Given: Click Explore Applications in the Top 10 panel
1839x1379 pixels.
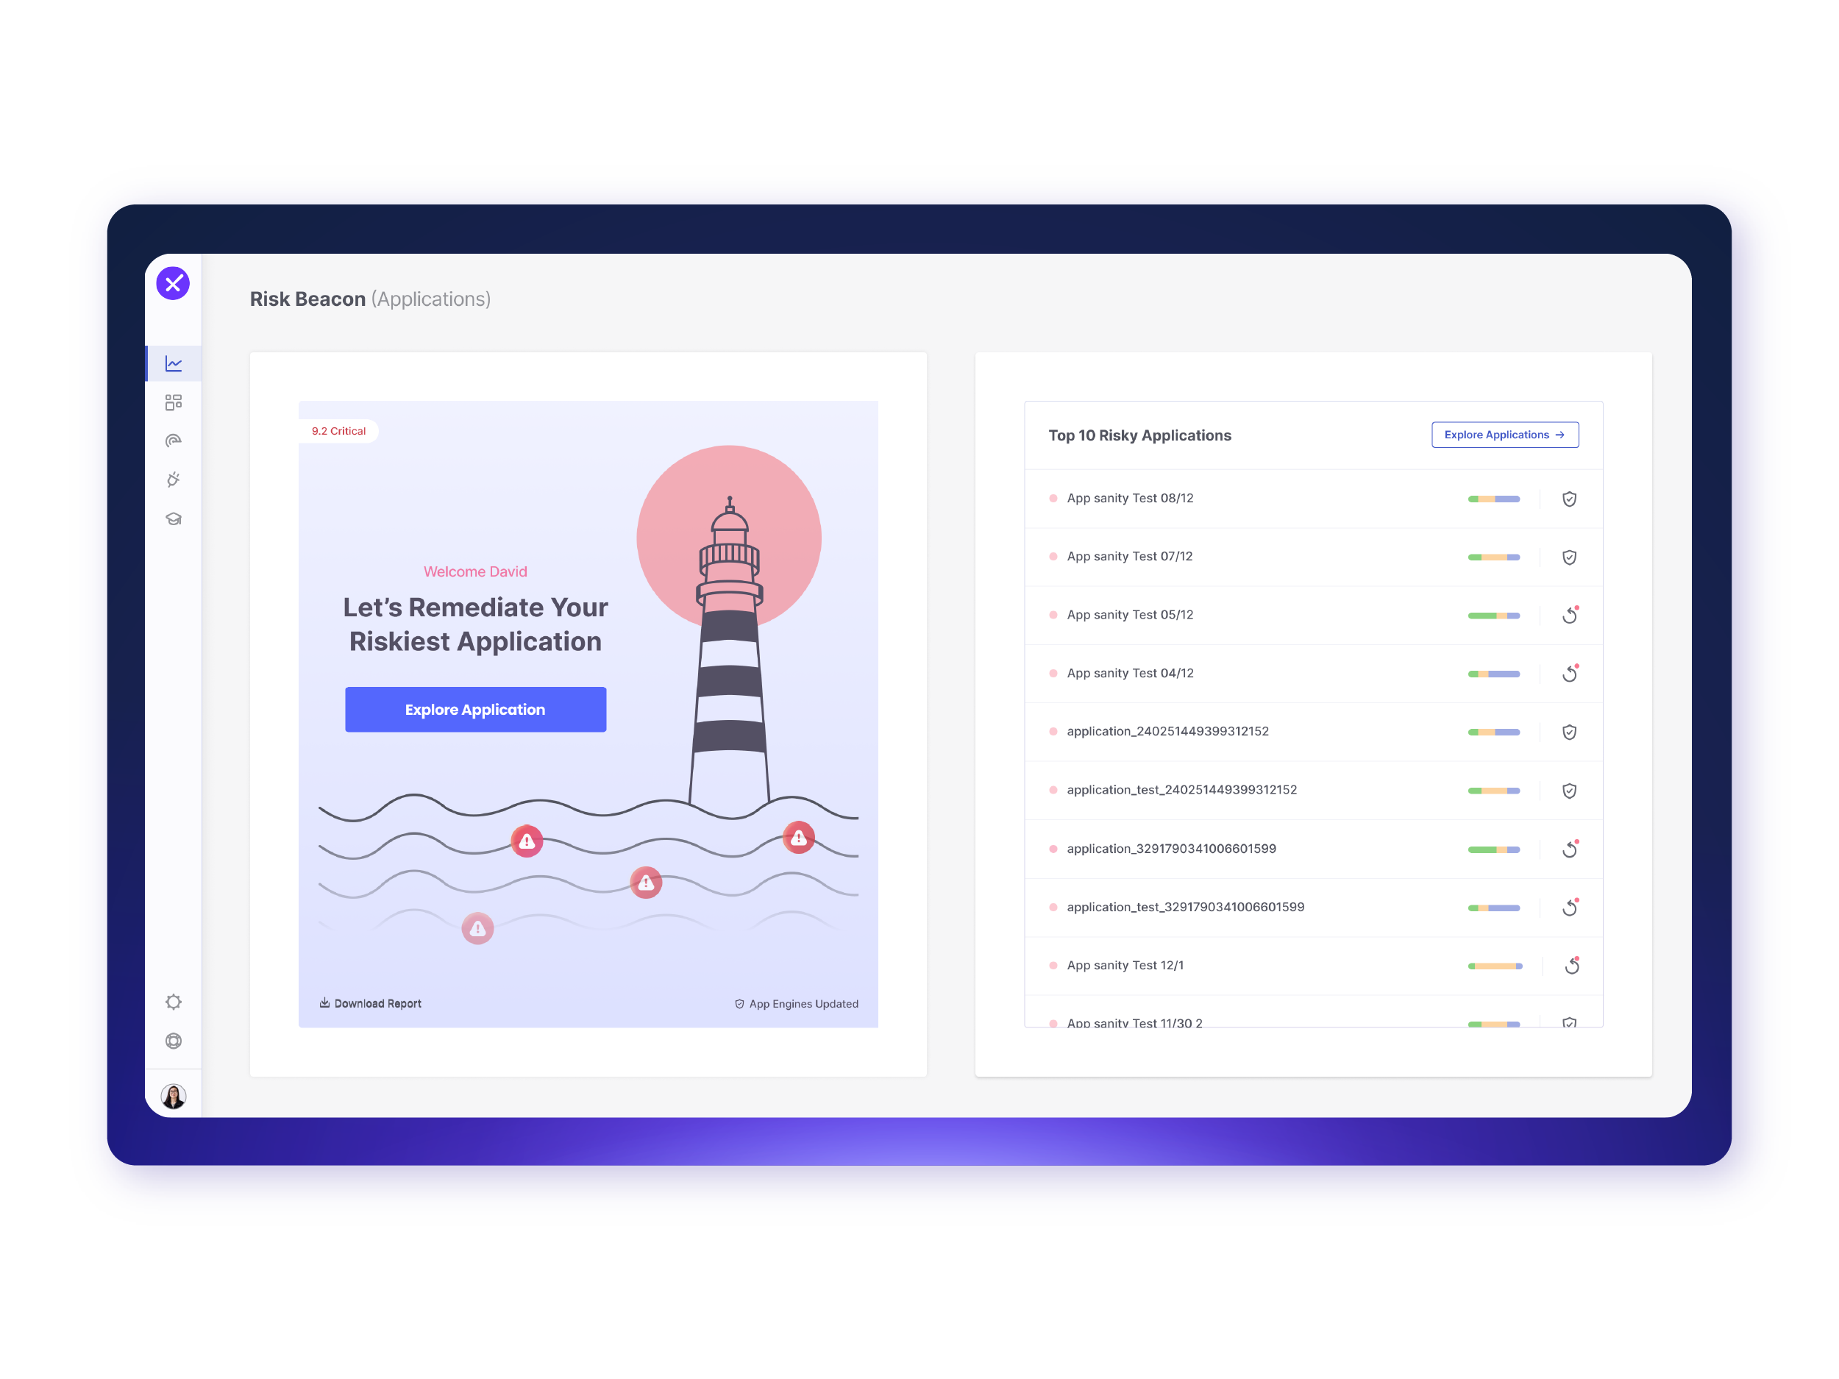Looking at the screenshot, I should tap(1505, 435).
